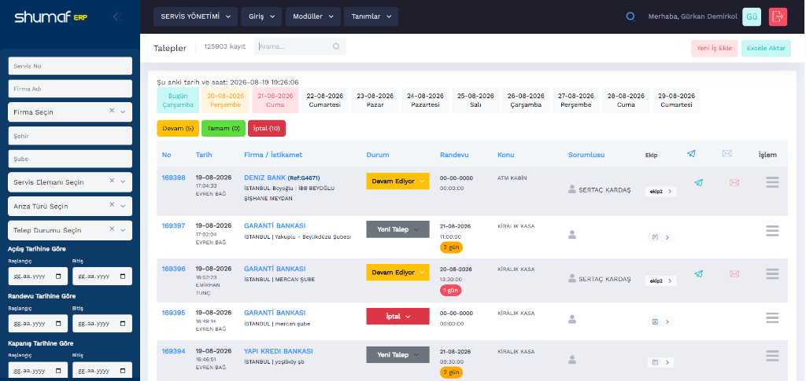Viewport: 806px width, 381px height.
Task: Open DENIZ BANK firm link
Action: click(264, 178)
